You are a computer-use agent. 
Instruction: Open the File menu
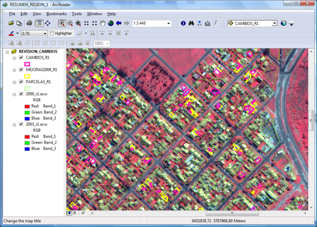(x=12, y=14)
